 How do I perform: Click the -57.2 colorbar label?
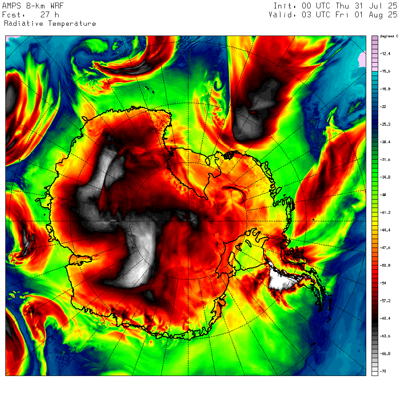(385, 300)
